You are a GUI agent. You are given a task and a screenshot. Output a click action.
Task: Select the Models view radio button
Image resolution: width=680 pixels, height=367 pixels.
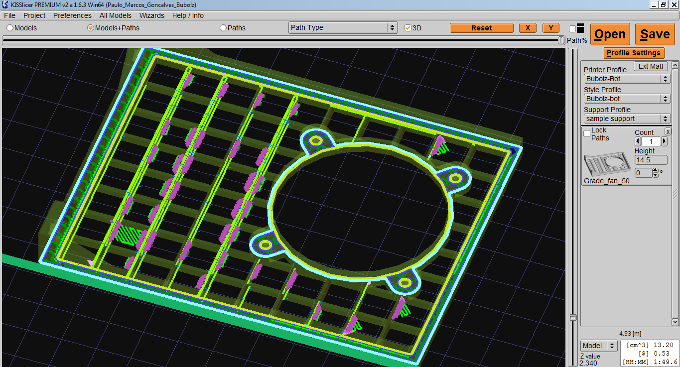coord(10,28)
